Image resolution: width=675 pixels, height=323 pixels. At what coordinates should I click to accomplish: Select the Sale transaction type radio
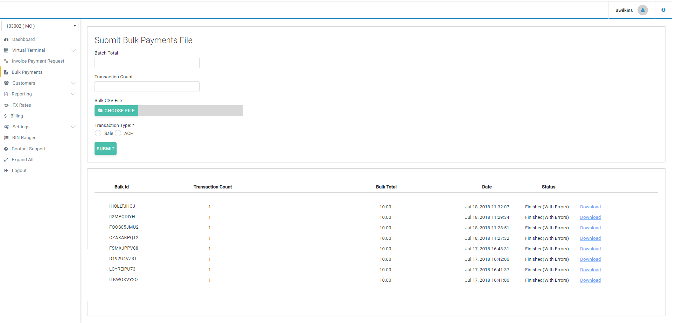pyautogui.click(x=98, y=134)
